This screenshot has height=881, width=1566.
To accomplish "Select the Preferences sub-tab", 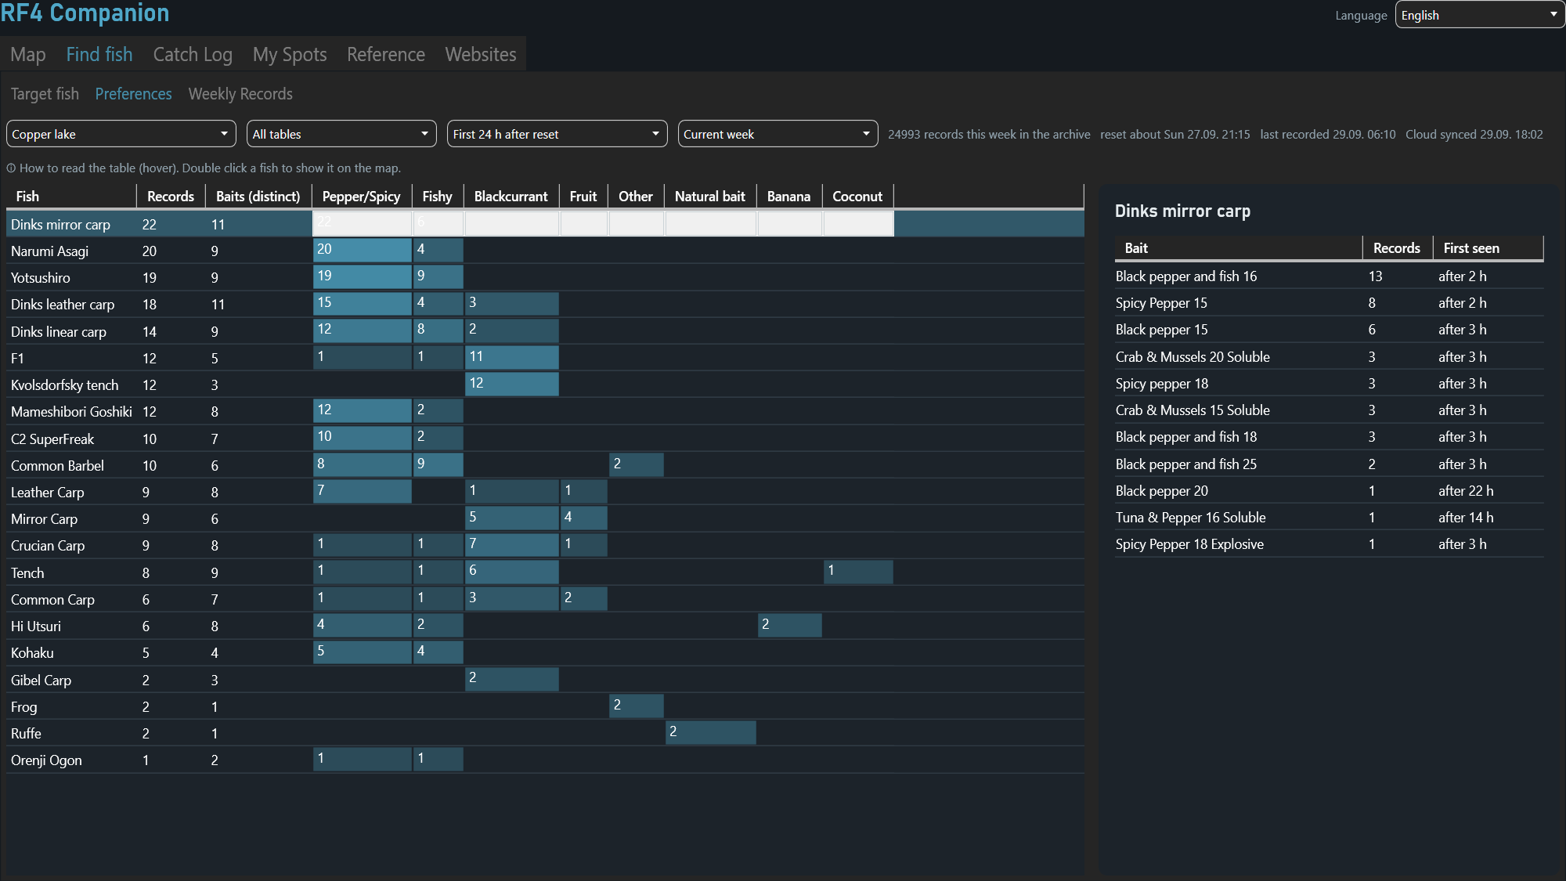I will 133,94.
